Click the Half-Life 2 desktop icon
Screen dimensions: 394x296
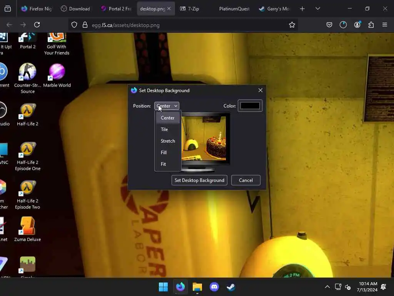[x=28, y=114]
